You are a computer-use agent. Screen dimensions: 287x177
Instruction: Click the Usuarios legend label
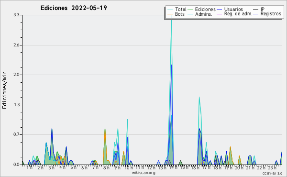pos(233,9)
